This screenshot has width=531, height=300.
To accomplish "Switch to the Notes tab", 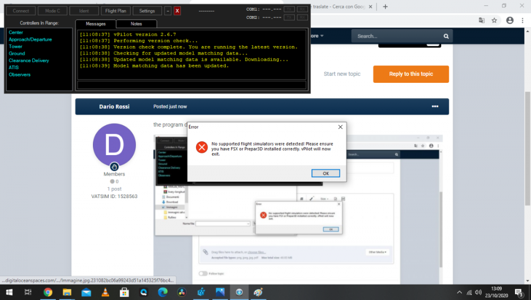I will click(x=136, y=24).
